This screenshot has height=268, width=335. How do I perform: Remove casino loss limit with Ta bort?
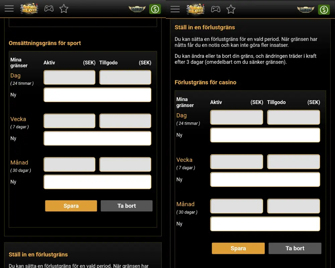click(295, 248)
